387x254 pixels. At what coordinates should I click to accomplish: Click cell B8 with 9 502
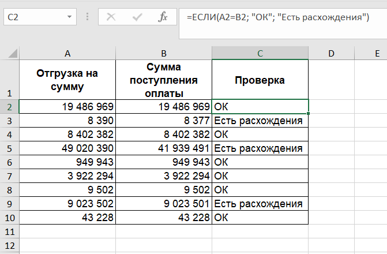[x=164, y=190]
